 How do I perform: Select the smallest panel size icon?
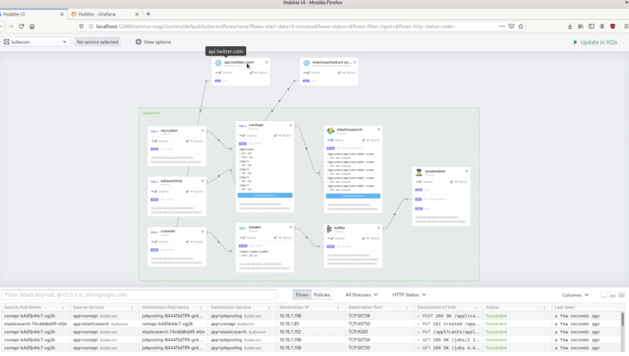[x=604, y=295]
